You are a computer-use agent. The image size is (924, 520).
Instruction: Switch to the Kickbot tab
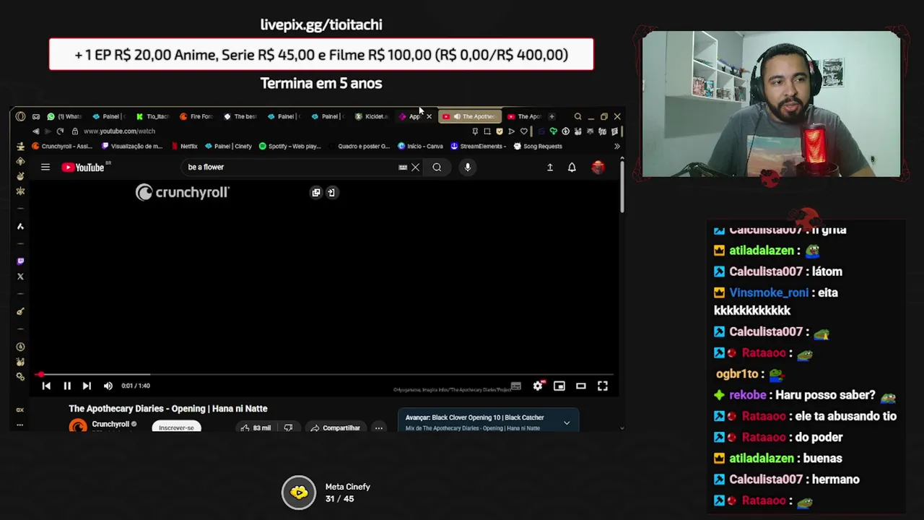tap(372, 116)
